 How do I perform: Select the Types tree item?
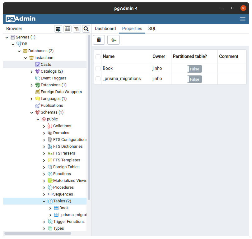click(x=58, y=228)
